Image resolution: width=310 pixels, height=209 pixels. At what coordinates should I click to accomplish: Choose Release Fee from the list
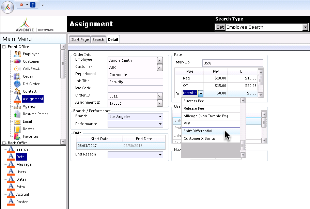211,109
